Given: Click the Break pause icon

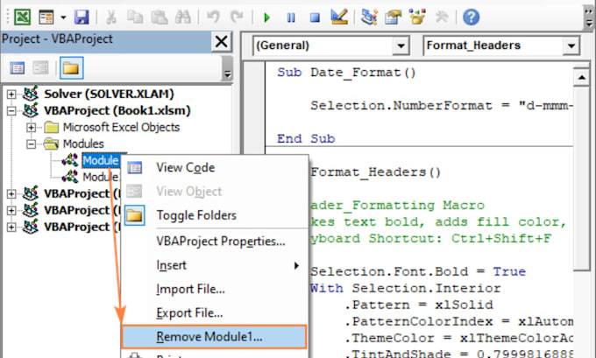Looking at the screenshot, I should click(x=291, y=18).
